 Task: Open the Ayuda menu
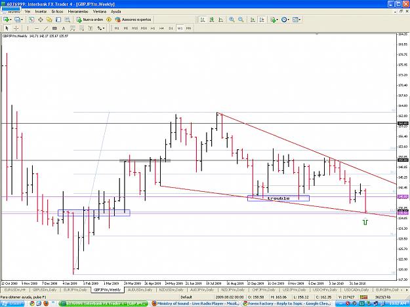coord(116,12)
